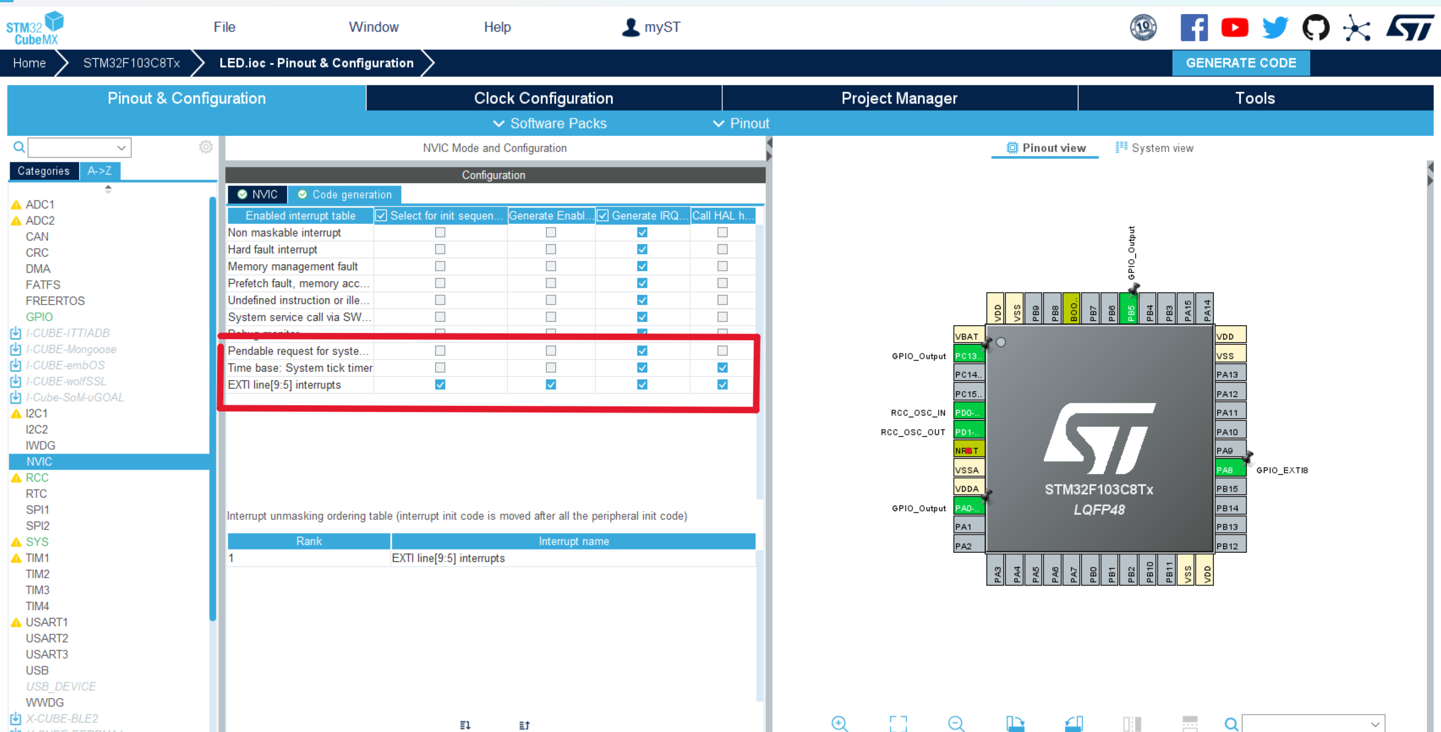
Task: Rotate the chip counter-clockwise
Action: click(1074, 723)
